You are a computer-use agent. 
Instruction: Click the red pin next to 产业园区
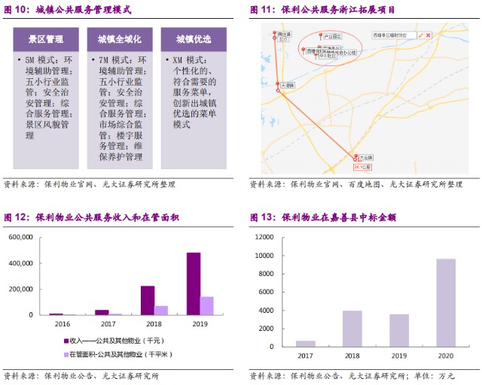321,36
